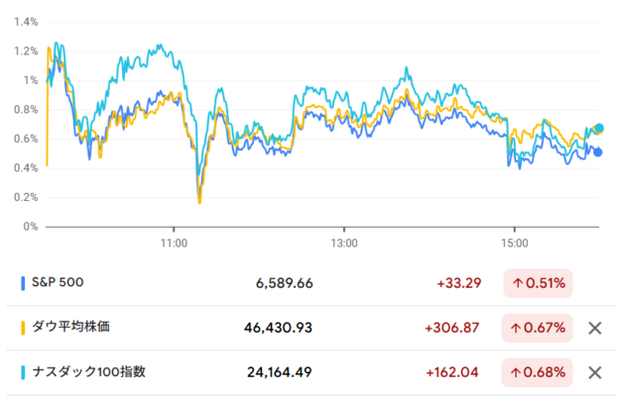622x396 pixels.
Task: Click the blue endpoint dot on the chart
Action: coord(597,151)
